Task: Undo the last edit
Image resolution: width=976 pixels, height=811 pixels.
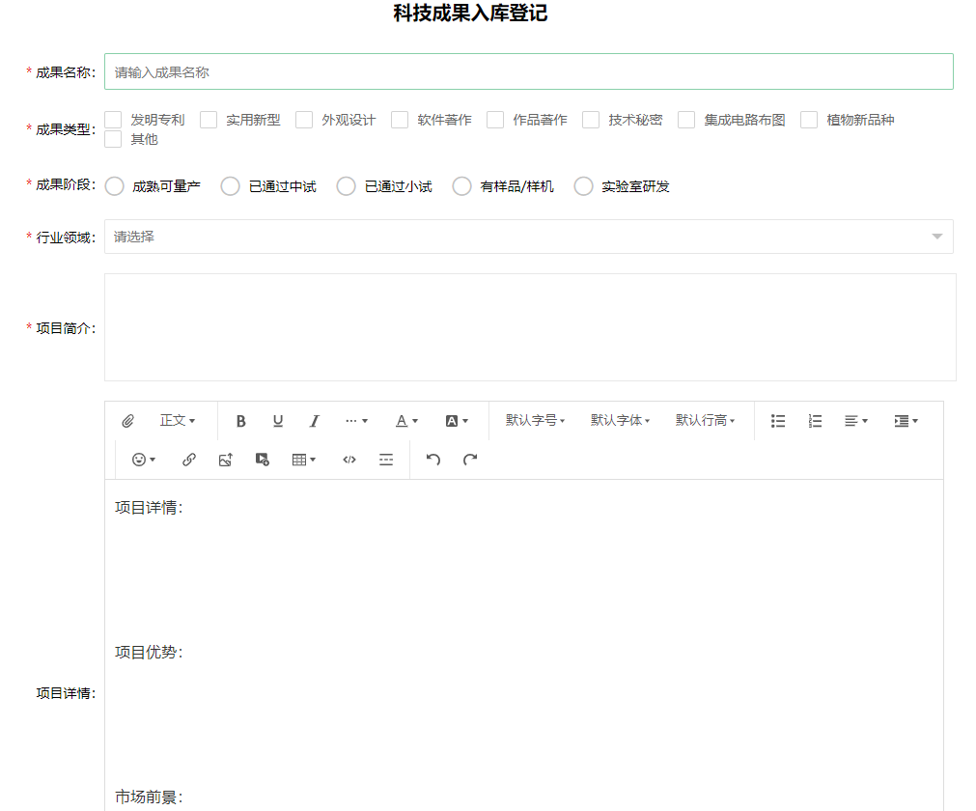Action: pos(433,460)
